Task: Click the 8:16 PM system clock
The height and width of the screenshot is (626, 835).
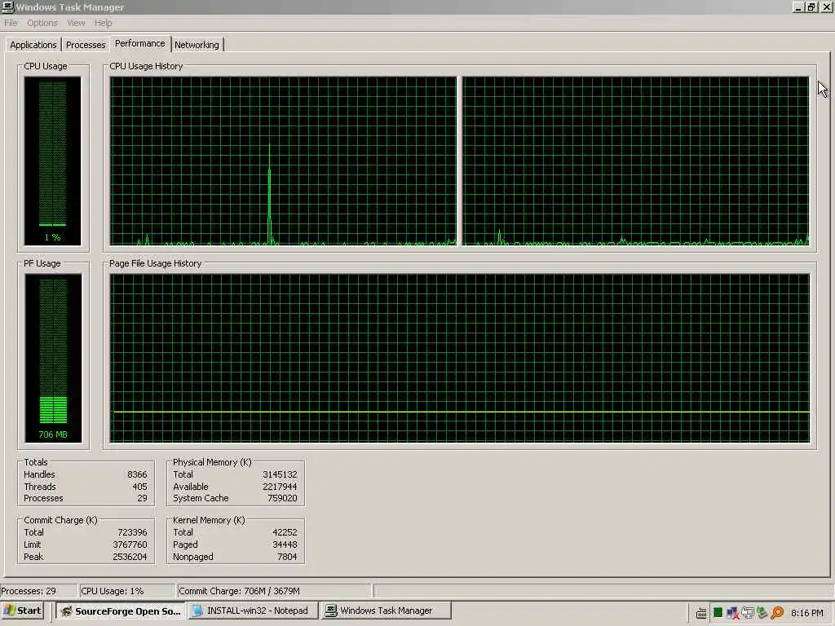Action: pos(806,613)
